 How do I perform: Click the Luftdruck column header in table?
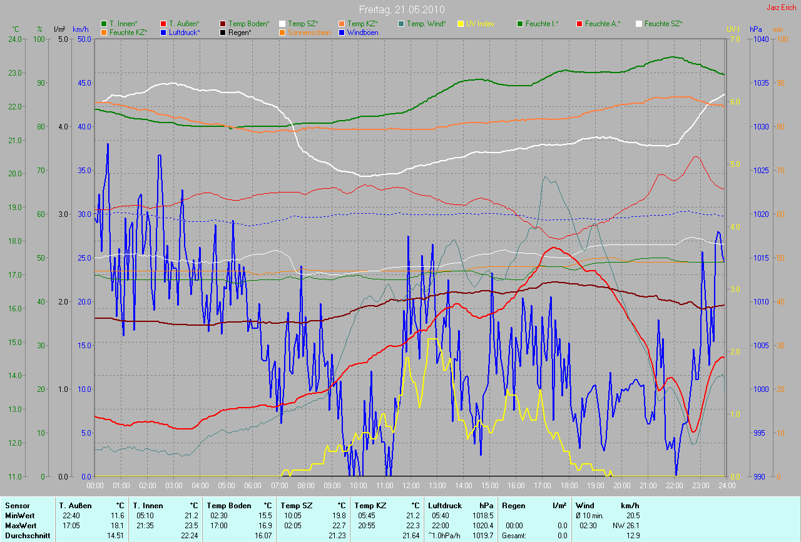pyautogui.click(x=445, y=505)
